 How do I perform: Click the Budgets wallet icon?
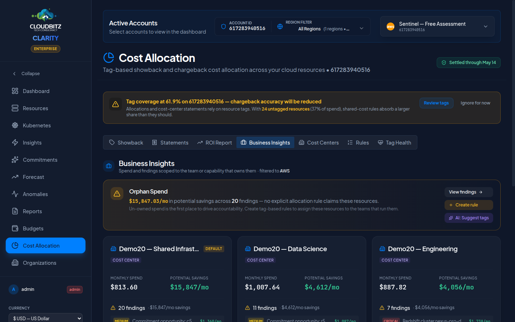coord(15,228)
